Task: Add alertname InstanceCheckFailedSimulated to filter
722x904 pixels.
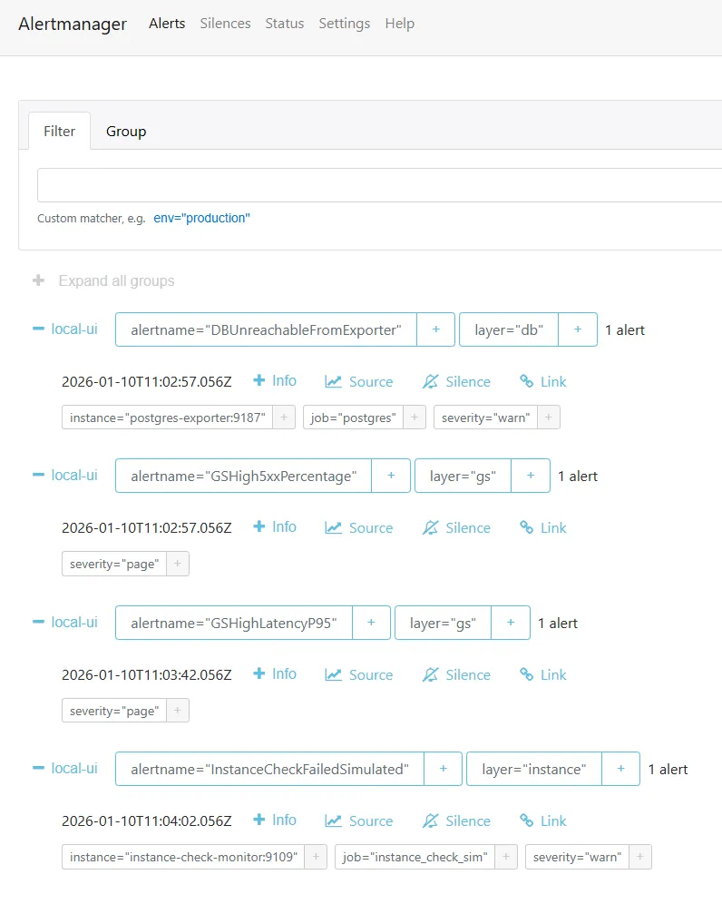Action: tap(444, 769)
